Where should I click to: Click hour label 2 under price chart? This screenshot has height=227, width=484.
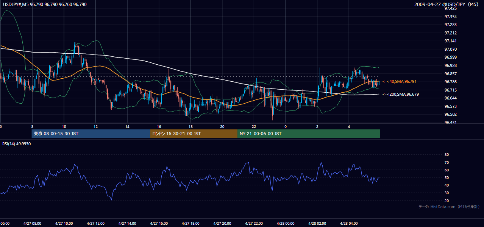pos(317,126)
